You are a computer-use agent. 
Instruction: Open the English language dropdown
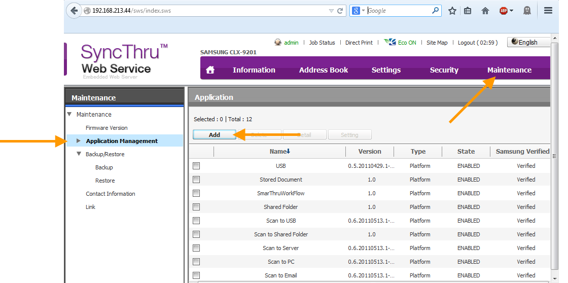coord(528,42)
